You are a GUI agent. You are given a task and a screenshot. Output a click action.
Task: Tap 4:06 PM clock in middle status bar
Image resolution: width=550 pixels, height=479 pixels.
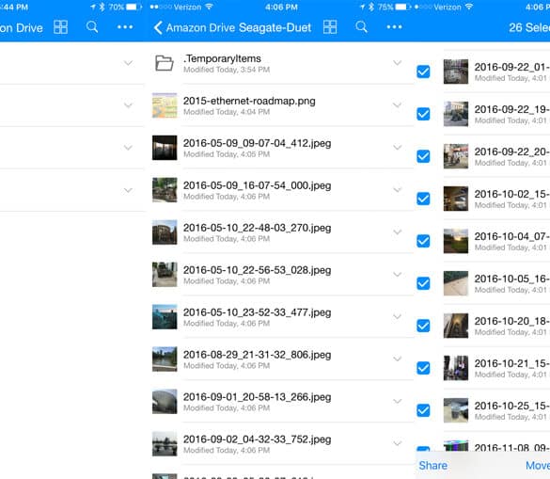click(x=281, y=7)
